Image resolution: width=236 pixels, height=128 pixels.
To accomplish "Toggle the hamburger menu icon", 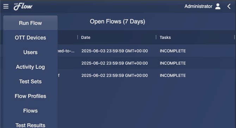I will [6, 6].
